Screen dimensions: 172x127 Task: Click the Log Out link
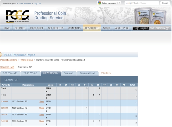37,3
